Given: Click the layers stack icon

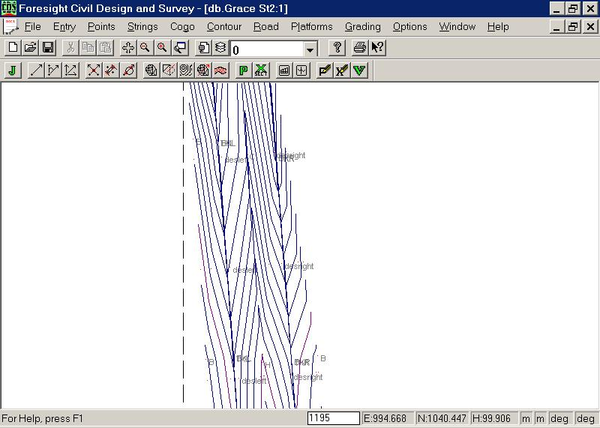Looking at the screenshot, I should point(220,48).
